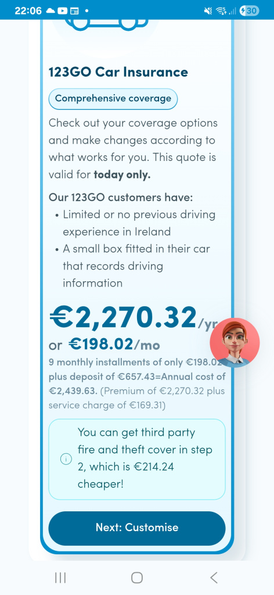
Task: Open the chat assistant avatar
Action: (235, 343)
